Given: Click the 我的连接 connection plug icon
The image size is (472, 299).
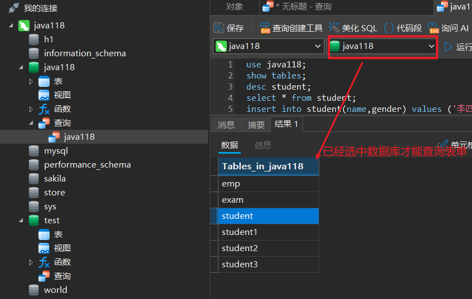Looking at the screenshot, I should (x=14, y=8).
